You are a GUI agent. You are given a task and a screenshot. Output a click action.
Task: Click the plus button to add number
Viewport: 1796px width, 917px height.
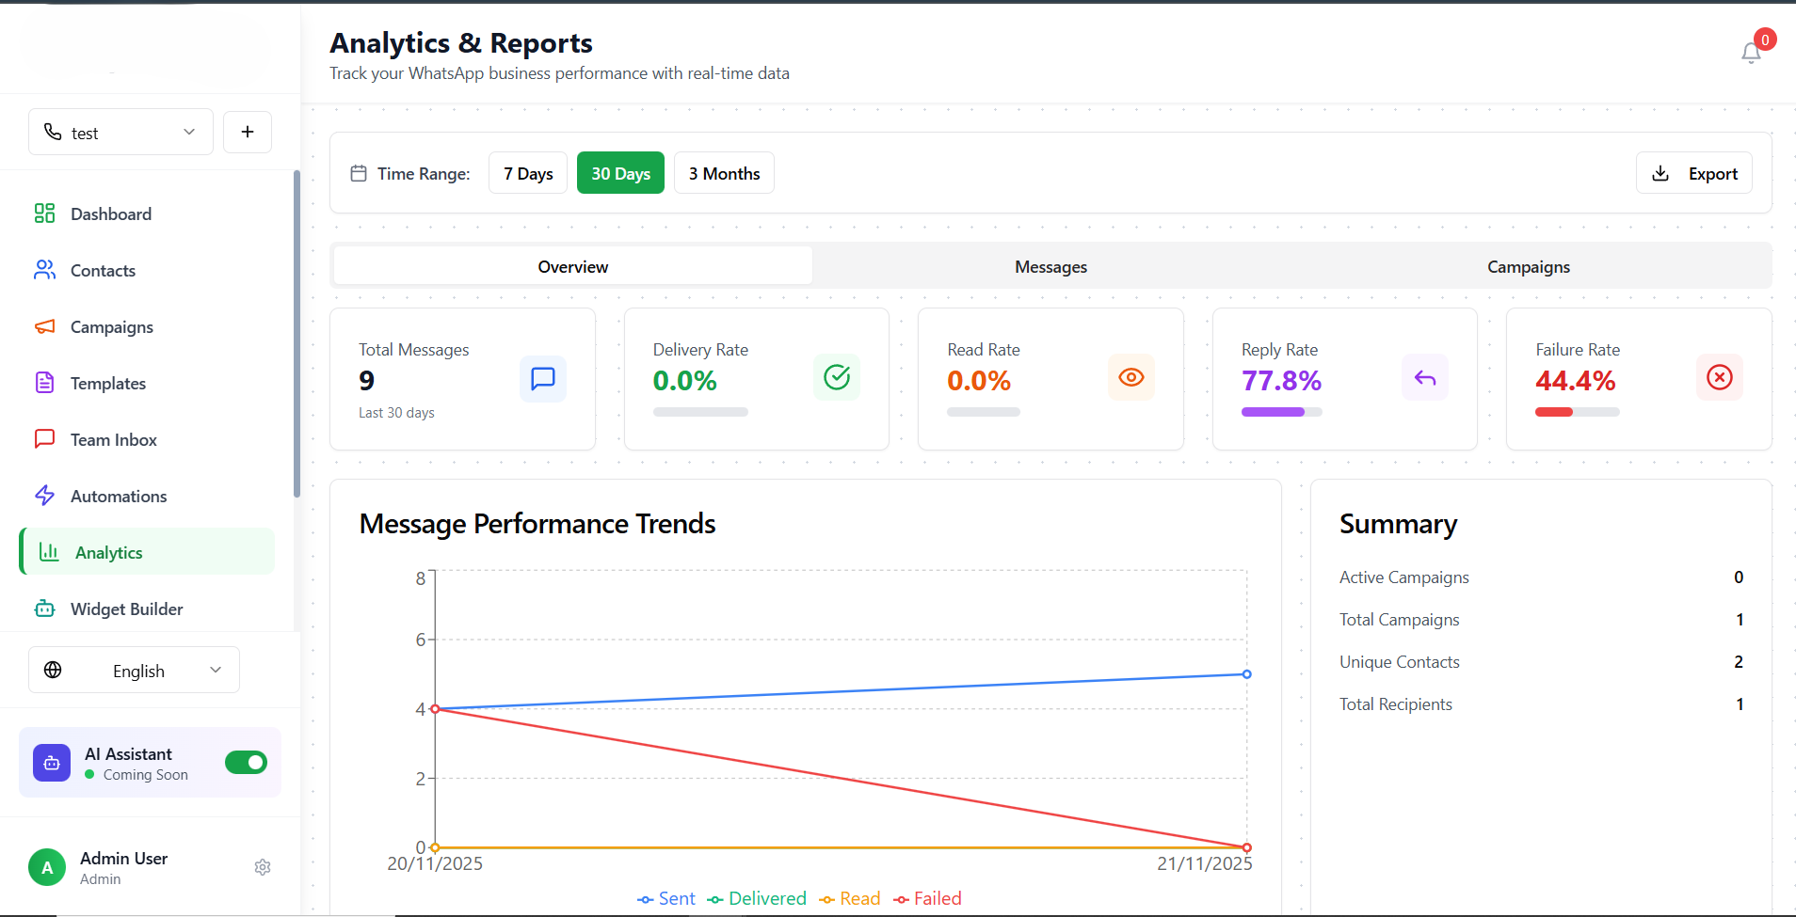pos(248,132)
